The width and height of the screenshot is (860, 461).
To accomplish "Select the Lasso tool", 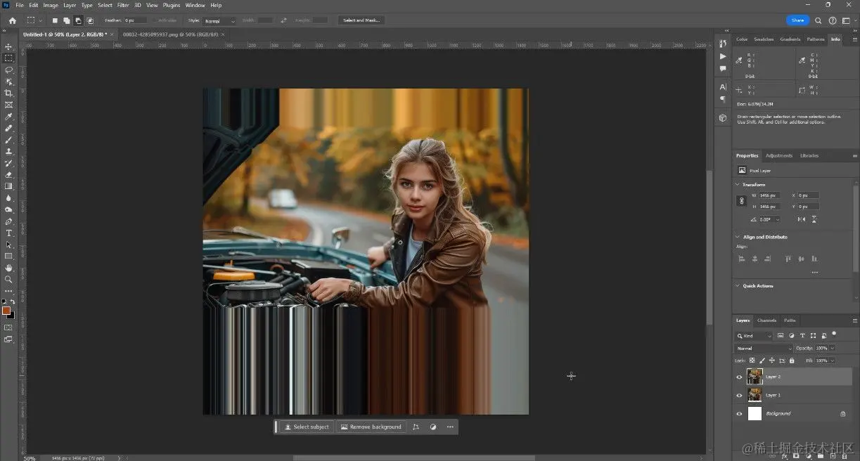I will coord(9,70).
